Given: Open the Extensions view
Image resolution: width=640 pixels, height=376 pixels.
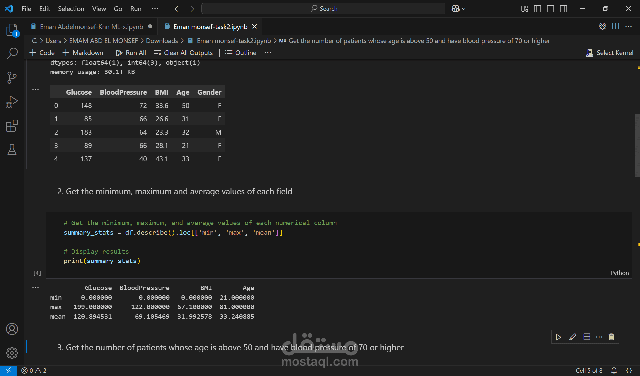Looking at the screenshot, I should [x=12, y=126].
